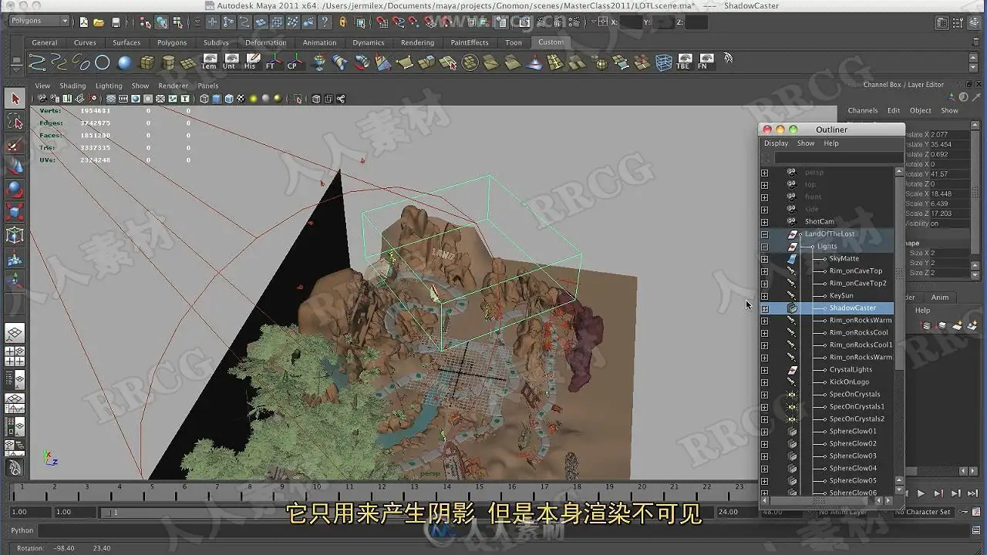Select SpecOnCrystals1 in the Outliner
Screen dimensions: 987x555
tap(857, 407)
